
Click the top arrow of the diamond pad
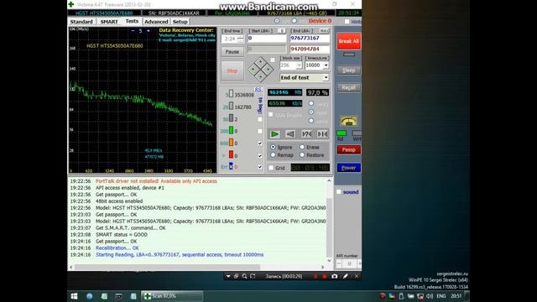261,62
